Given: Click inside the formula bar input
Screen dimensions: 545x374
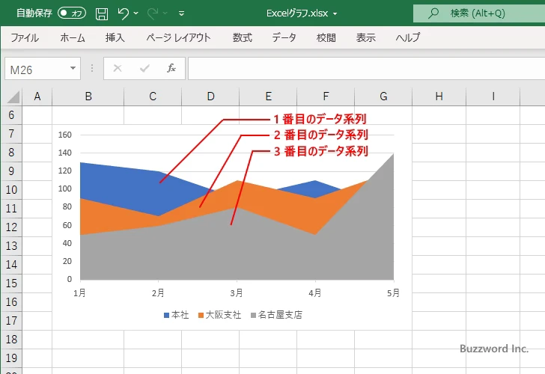Looking at the screenshot, I should pyautogui.click(x=359, y=68).
